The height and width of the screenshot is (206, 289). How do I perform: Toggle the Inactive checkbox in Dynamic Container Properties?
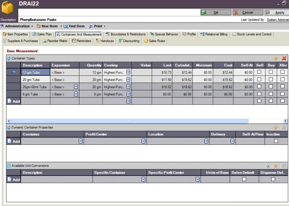pos(276,141)
